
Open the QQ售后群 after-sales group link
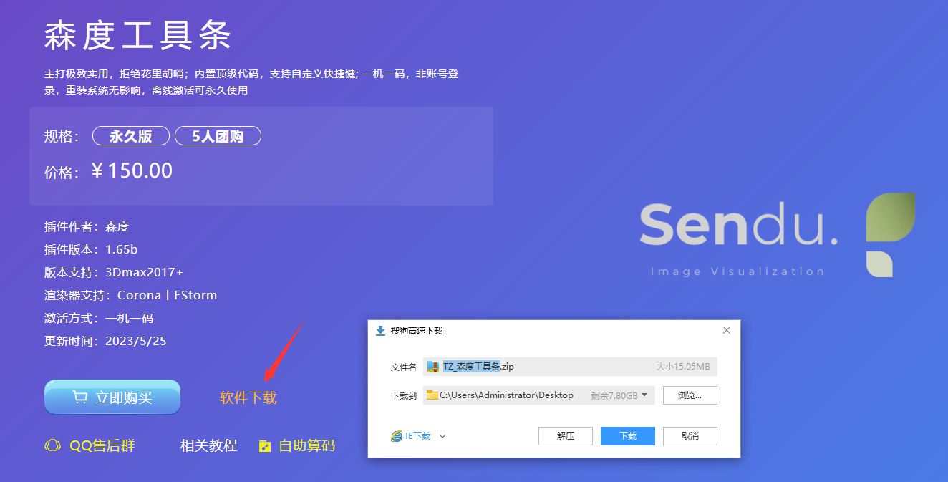[x=102, y=445]
